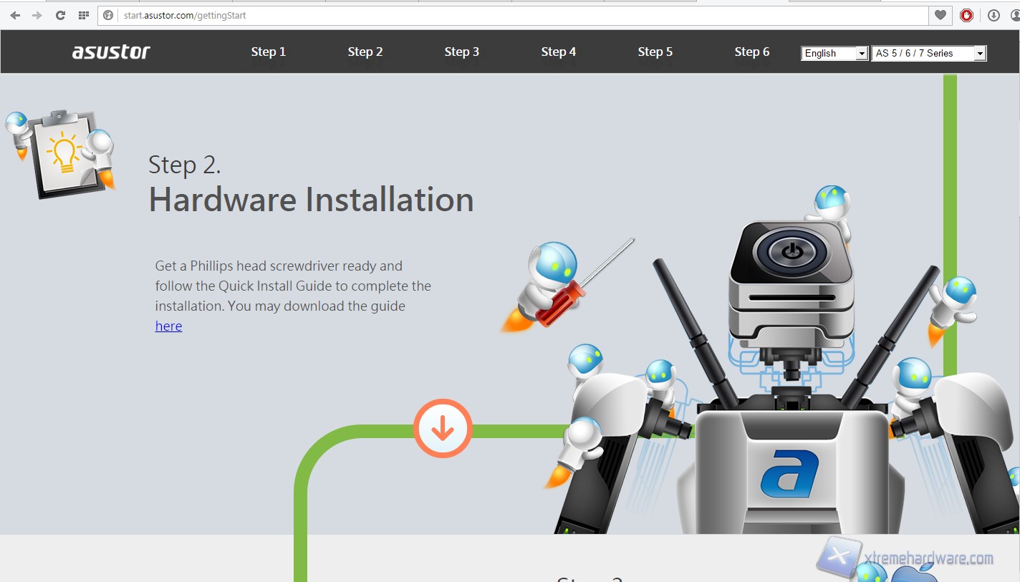This screenshot has height=582, width=1020.
Task: Click the browser back arrow
Action: tap(15, 15)
